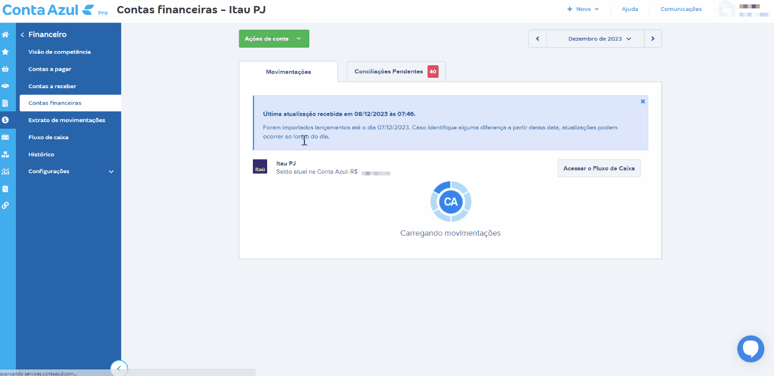Click the Saldo atual na Conta Azul text
Viewport: 774px width, 376px height.
(x=317, y=172)
